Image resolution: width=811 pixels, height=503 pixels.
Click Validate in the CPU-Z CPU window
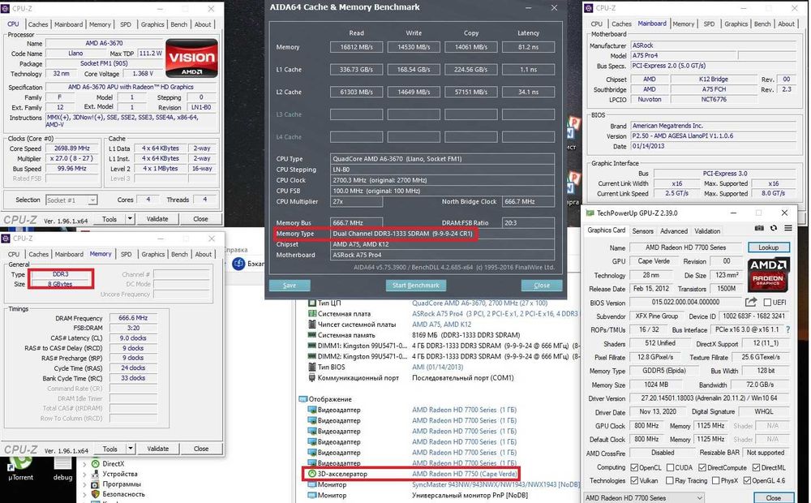157,219
